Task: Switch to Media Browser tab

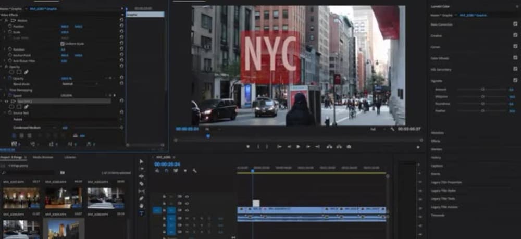Action: [43, 157]
